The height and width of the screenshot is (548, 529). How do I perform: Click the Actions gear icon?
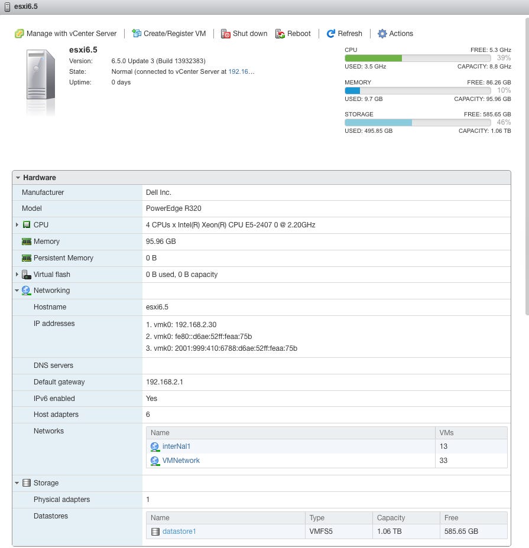(382, 34)
